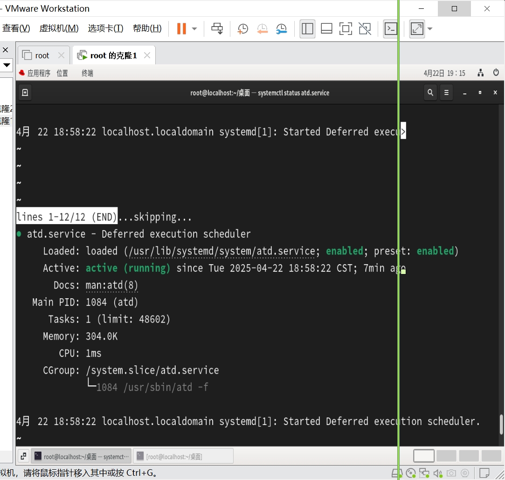Image resolution: width=505 pixels, height=480 pixels.
Task: Open a new terminal tab
Action: tap(25, 93)
